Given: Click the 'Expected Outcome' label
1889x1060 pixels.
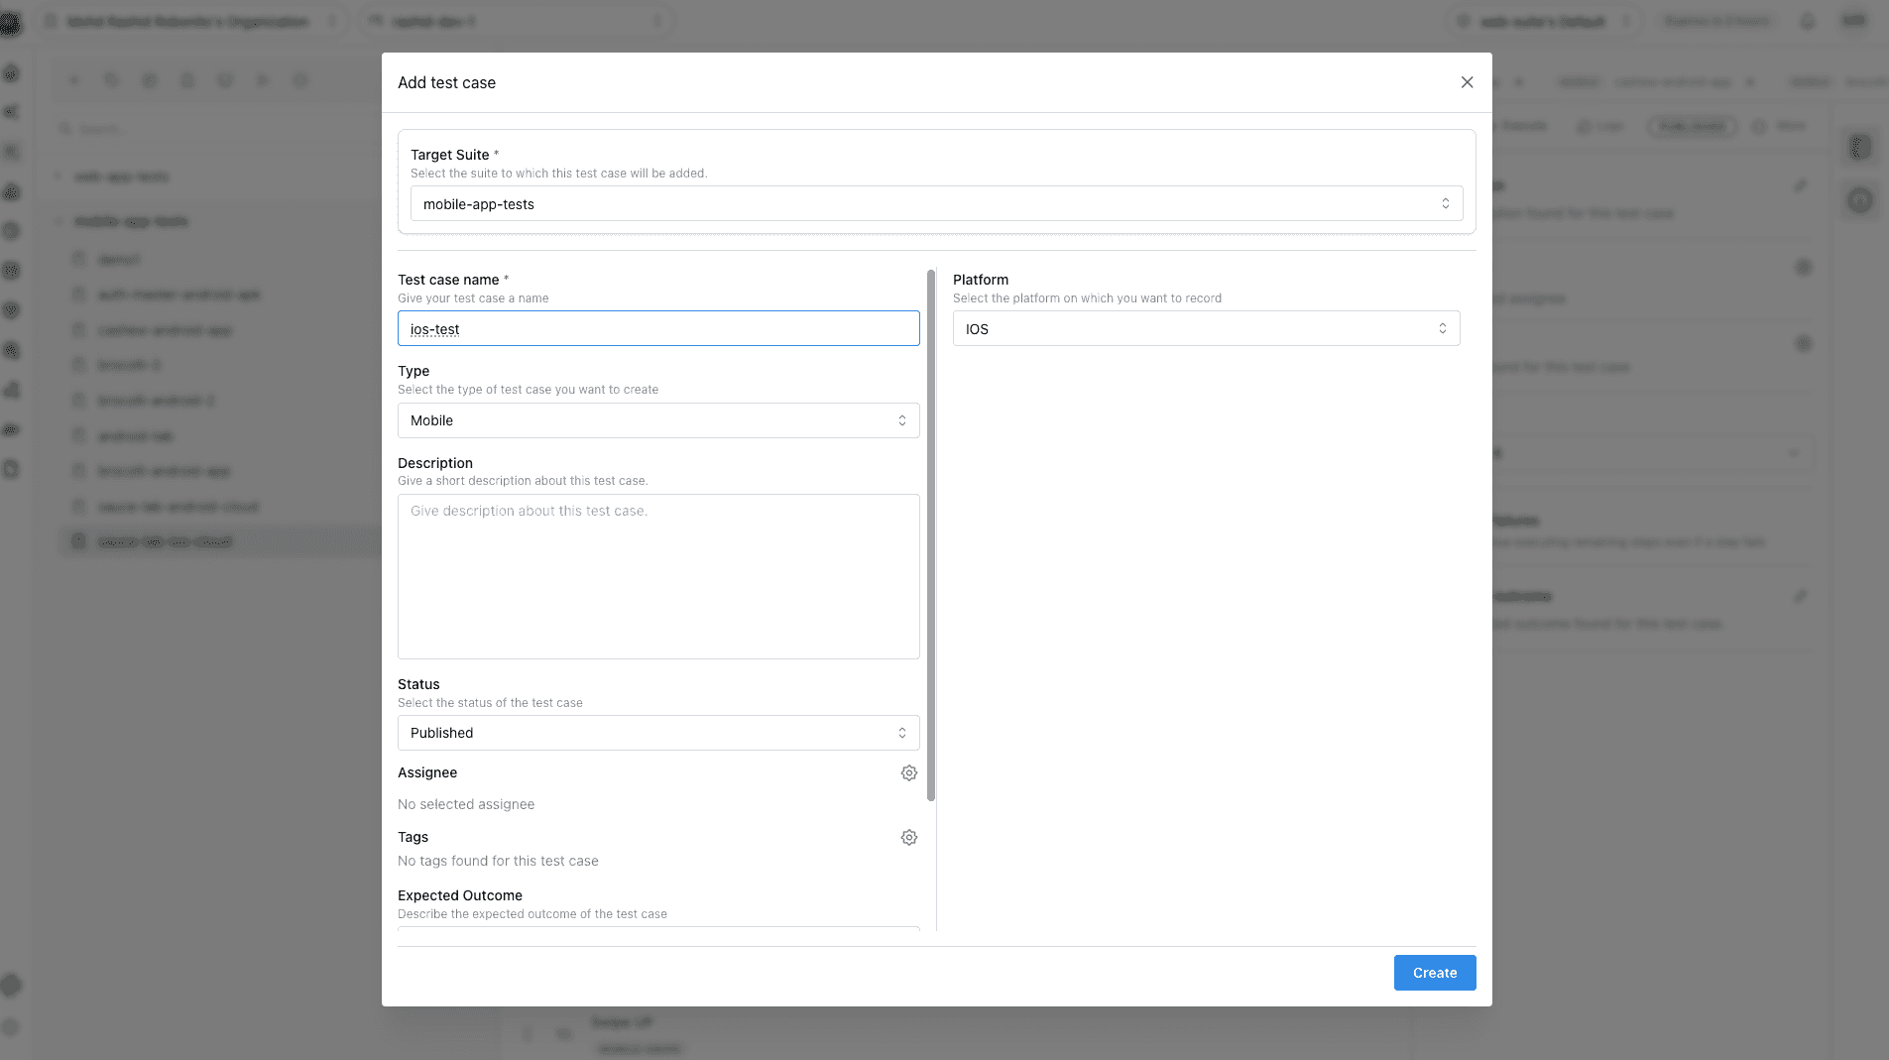Looking at the screenshot, I should click(x=460, y=895).
